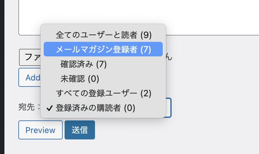
Task: Pick the 確認済み (7) sub-option
Action: pos(84,64)
